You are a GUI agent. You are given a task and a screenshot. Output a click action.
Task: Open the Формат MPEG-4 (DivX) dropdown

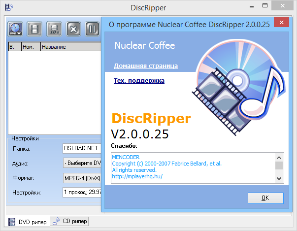(x=82, y=178)
